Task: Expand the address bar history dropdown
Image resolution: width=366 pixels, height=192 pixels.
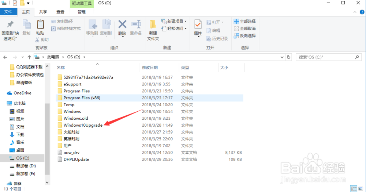Action: [282, 57]
